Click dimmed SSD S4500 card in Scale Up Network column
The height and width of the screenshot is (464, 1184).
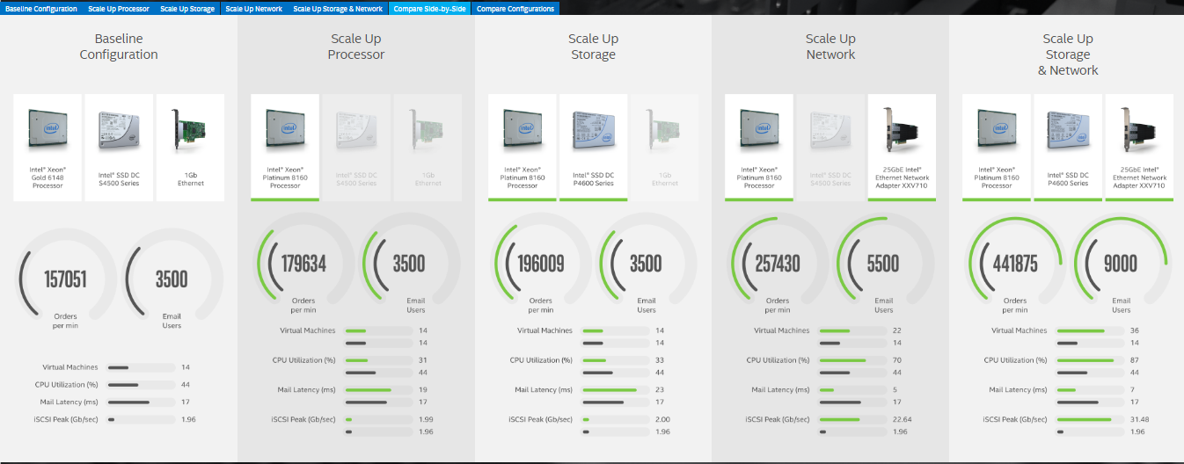(830, 148)
